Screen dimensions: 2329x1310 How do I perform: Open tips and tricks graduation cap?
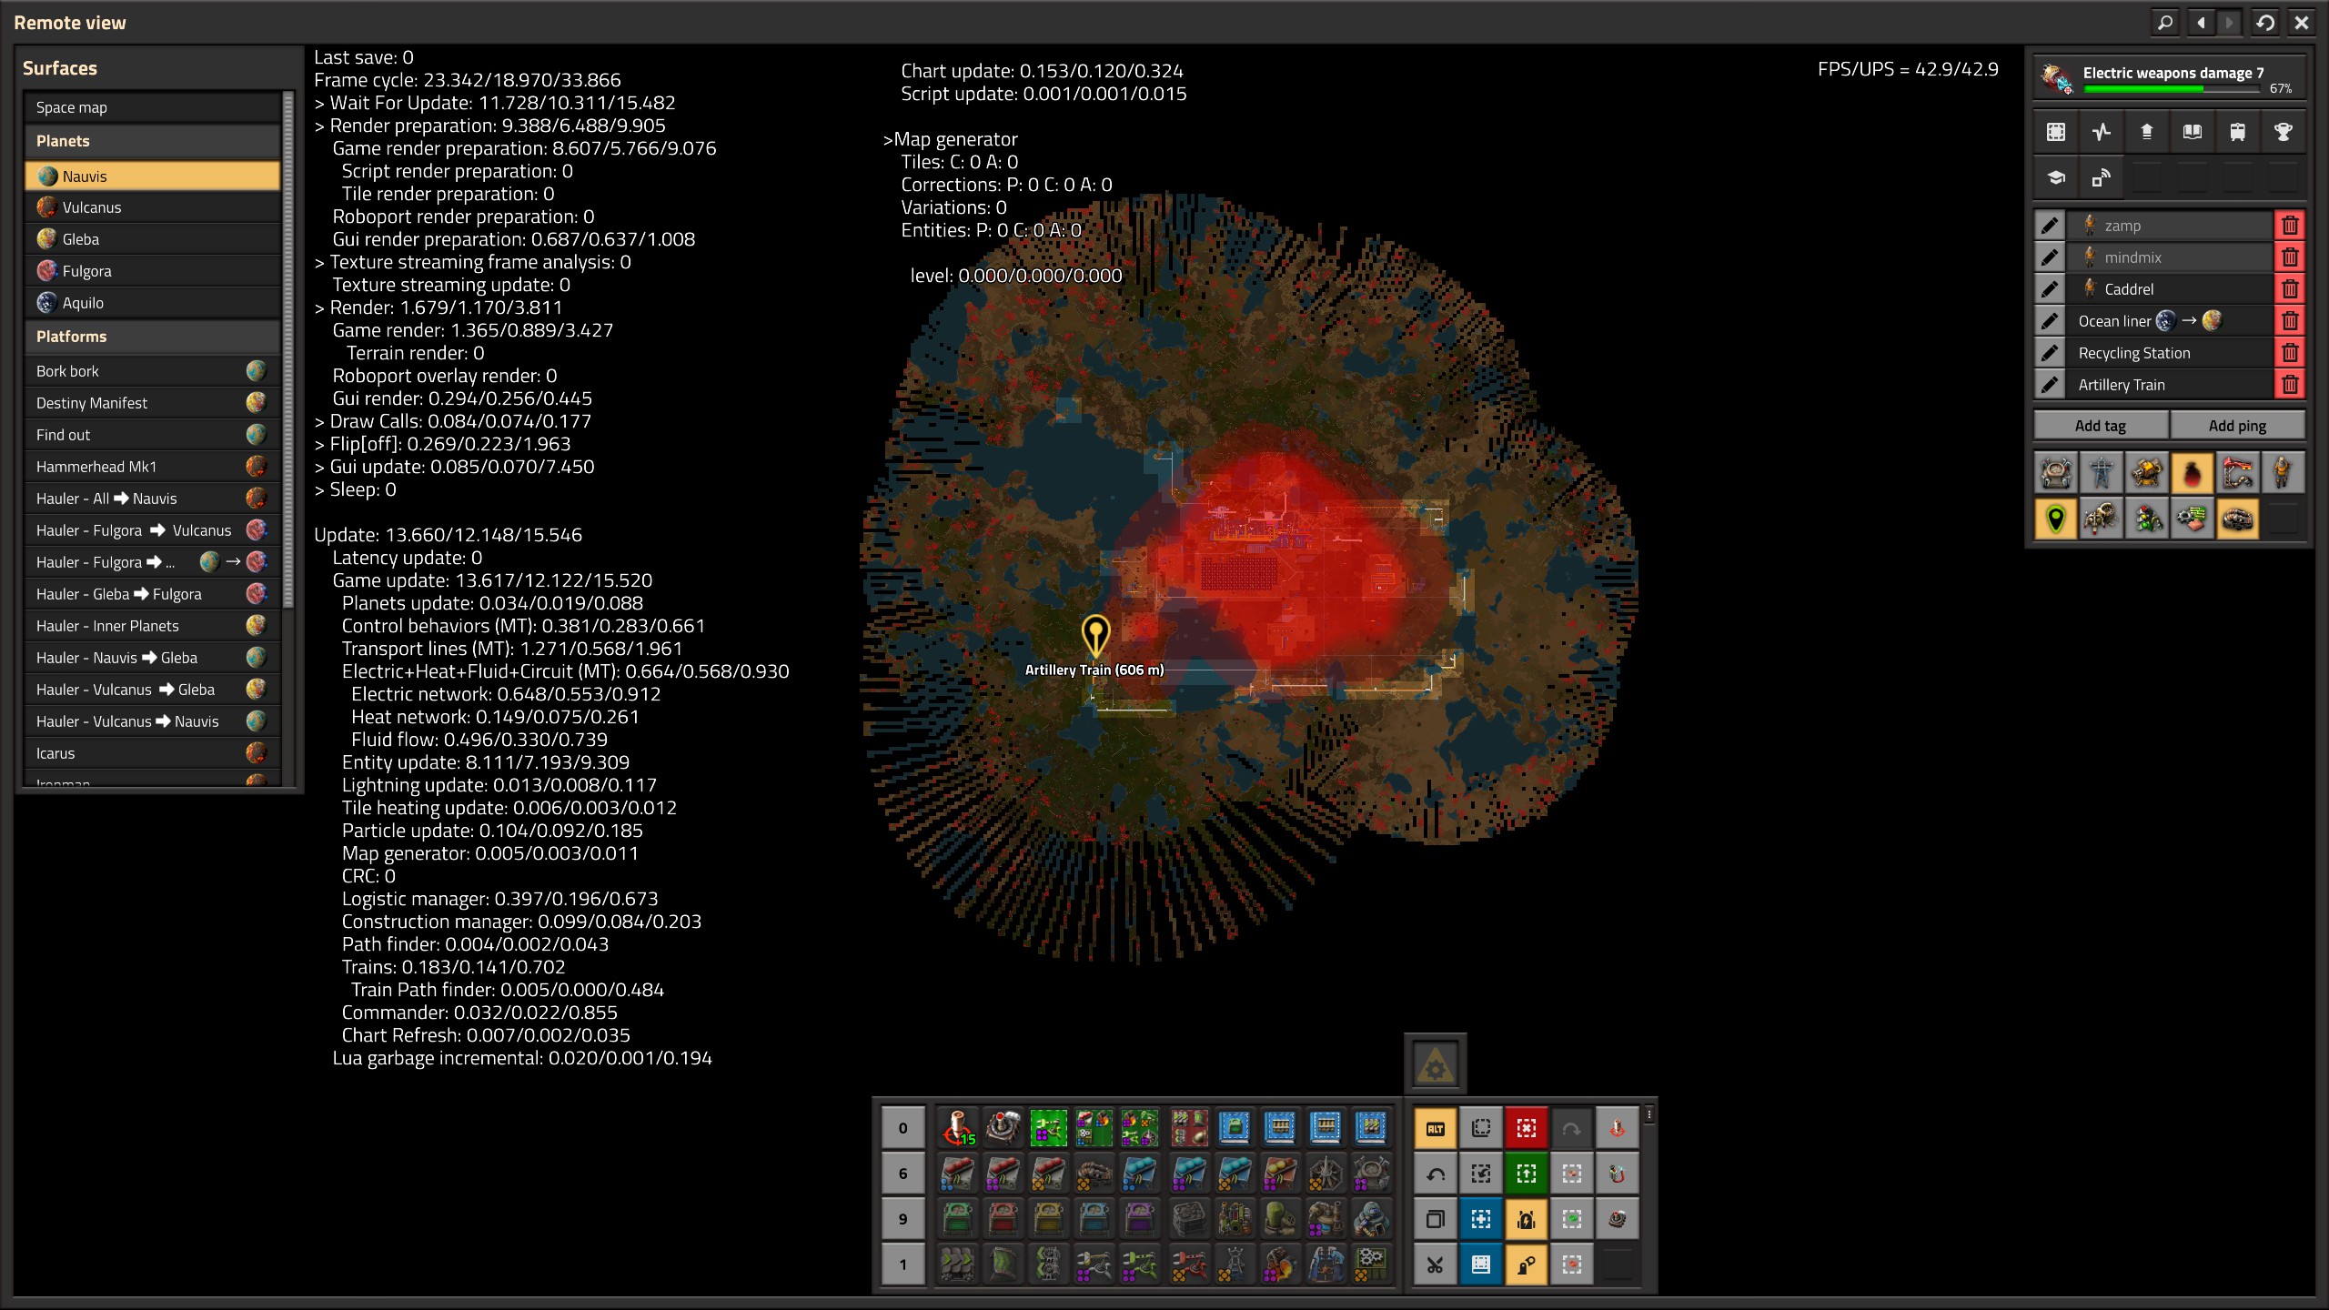click(x=2056, y=177)
